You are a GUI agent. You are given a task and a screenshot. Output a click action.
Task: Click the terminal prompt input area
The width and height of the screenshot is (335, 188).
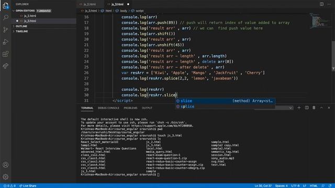coord(158,174)
